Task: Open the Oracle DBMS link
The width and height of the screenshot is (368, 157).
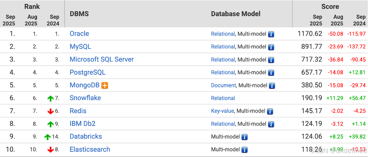Action: pyautogui.click(x=79, y=34)
